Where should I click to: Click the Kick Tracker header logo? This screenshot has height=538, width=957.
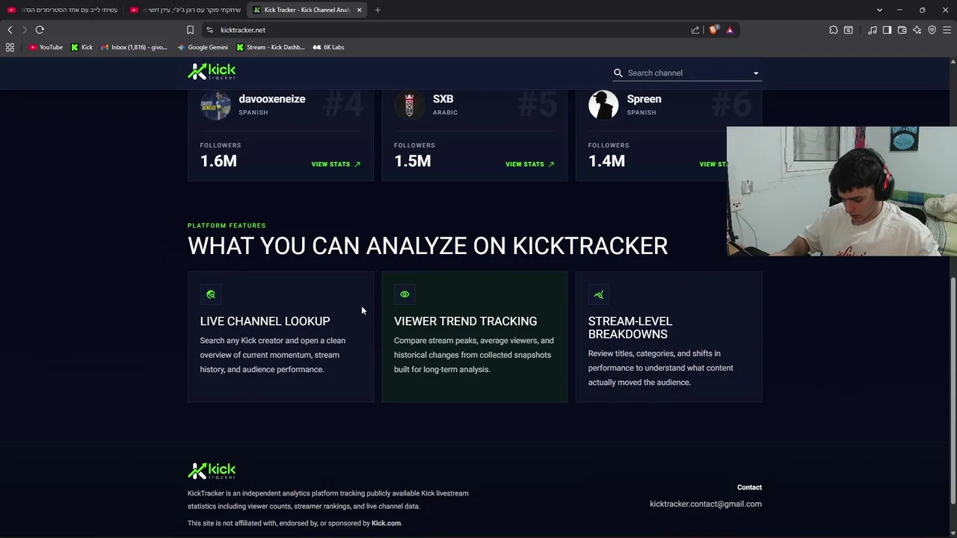(212, 71)
